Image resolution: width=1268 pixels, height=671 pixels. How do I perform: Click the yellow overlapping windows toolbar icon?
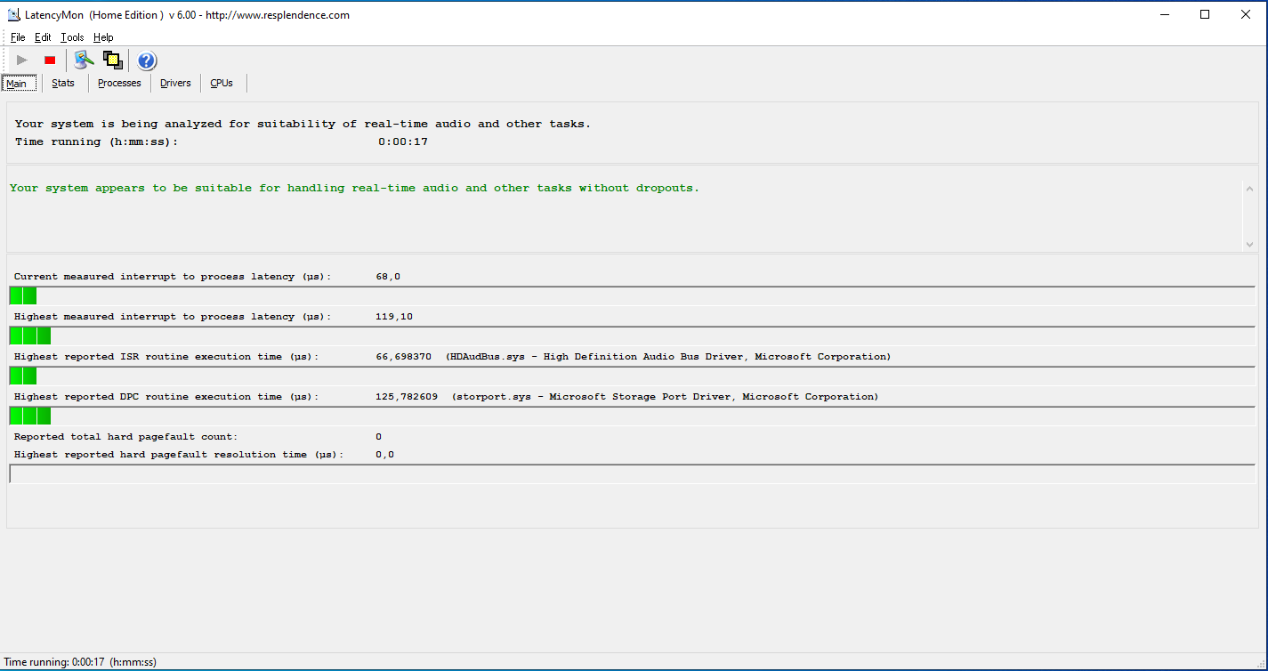tap(112, 60)
